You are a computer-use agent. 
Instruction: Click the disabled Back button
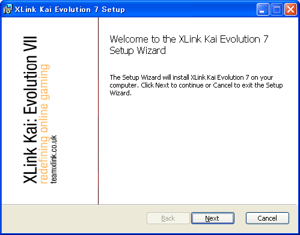coord(168,218)
